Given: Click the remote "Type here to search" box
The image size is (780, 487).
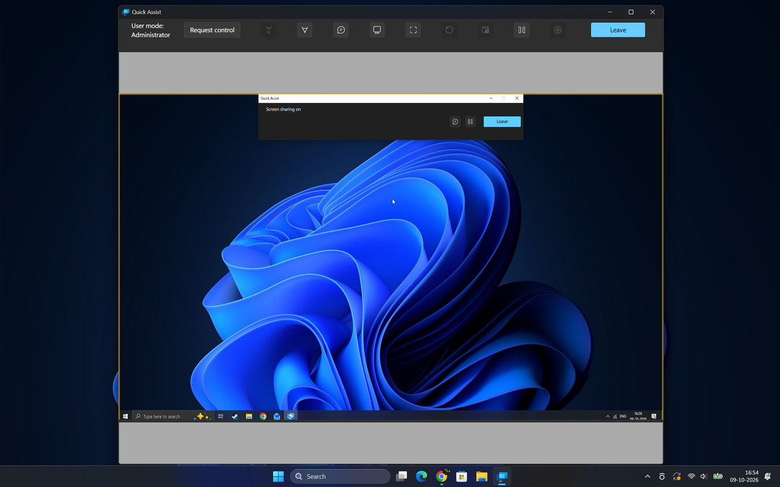Looking at the screenshot, I should (x=172, y=416).
